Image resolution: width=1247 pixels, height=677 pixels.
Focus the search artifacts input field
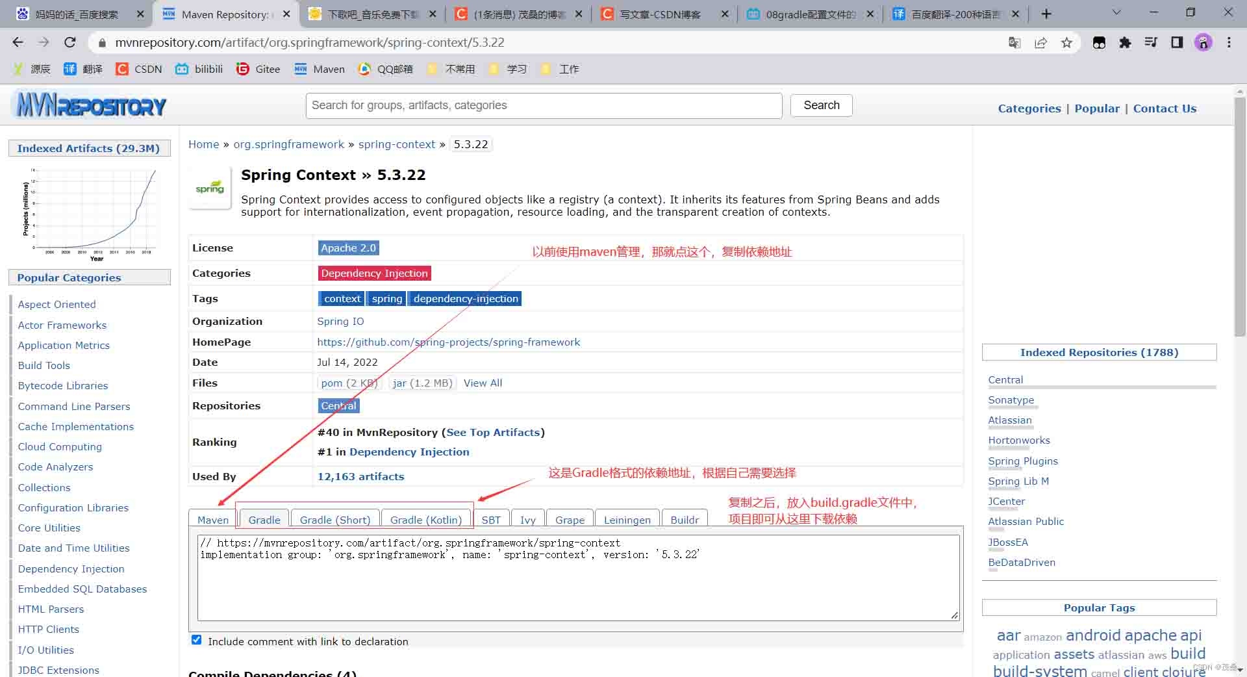click(x=544, y=105)
